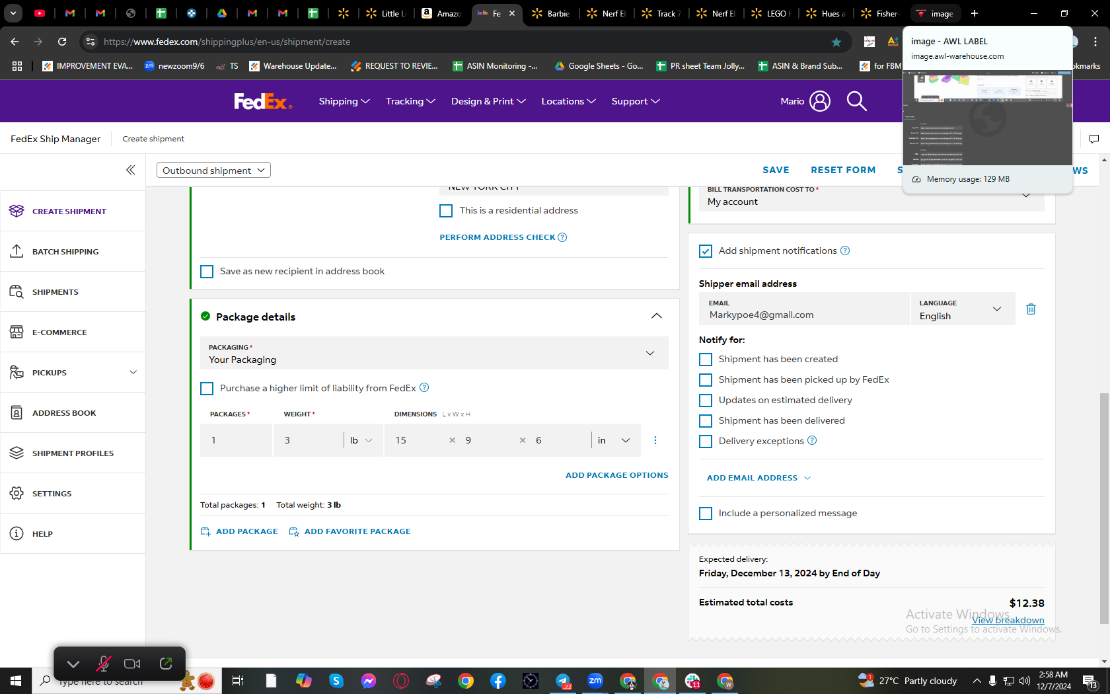The height and width of the screenshot is (694, 1110).
Task: Open the Shipping menu
Action: tap(344, 101)
